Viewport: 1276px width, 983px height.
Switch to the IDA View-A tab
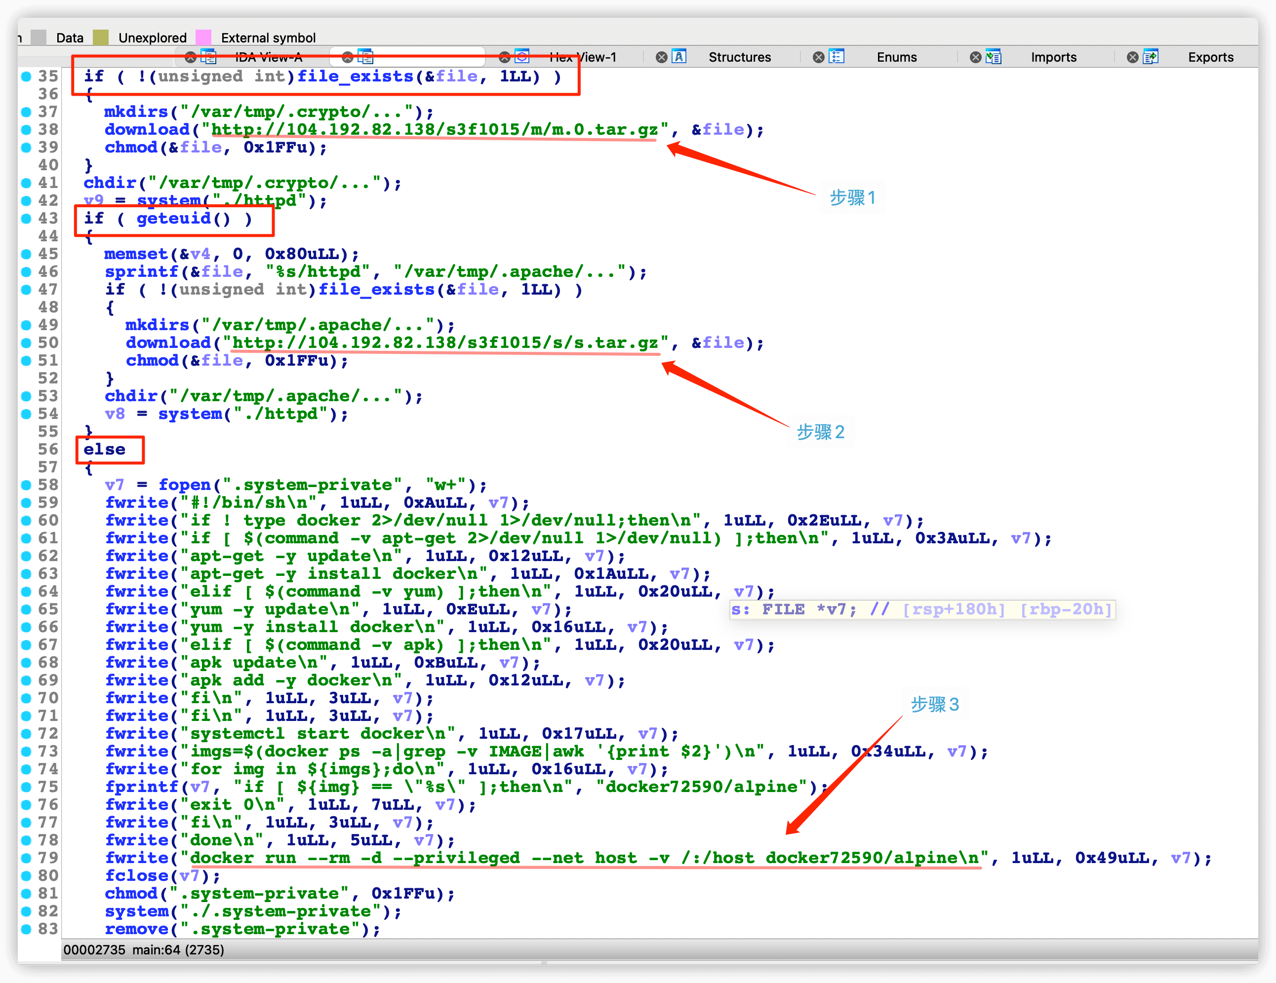pyautogui.click(x=268, y=57)
